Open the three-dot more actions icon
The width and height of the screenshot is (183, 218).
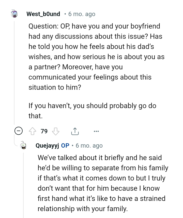coord(96,131)
